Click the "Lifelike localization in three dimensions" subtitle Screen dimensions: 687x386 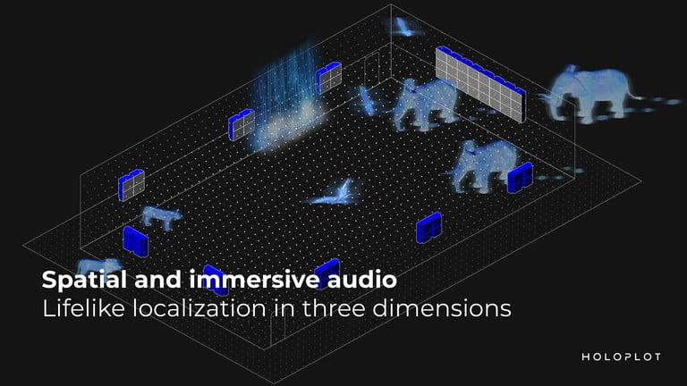click(276, 309)
